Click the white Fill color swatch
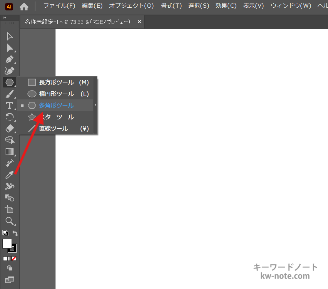The height and width of the screenshot is (289, 328). coord(7,244)
